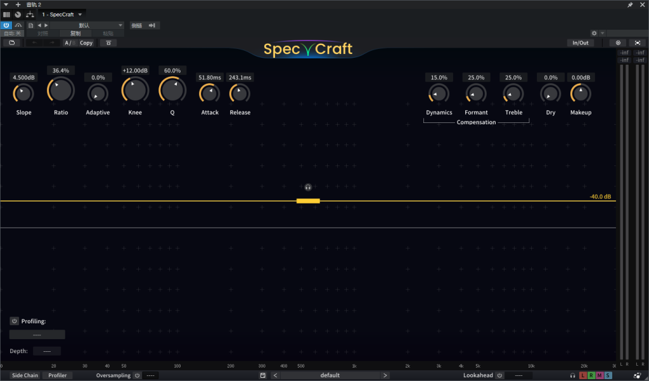The width and height of the screenshot is (649, 381).
Task: Edit the 243.1ms Release value field
Action: click(x=240, y=77)
